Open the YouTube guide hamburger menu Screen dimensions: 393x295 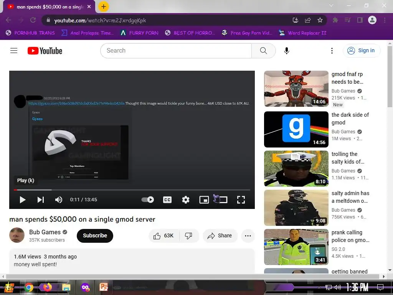(14, 51)
